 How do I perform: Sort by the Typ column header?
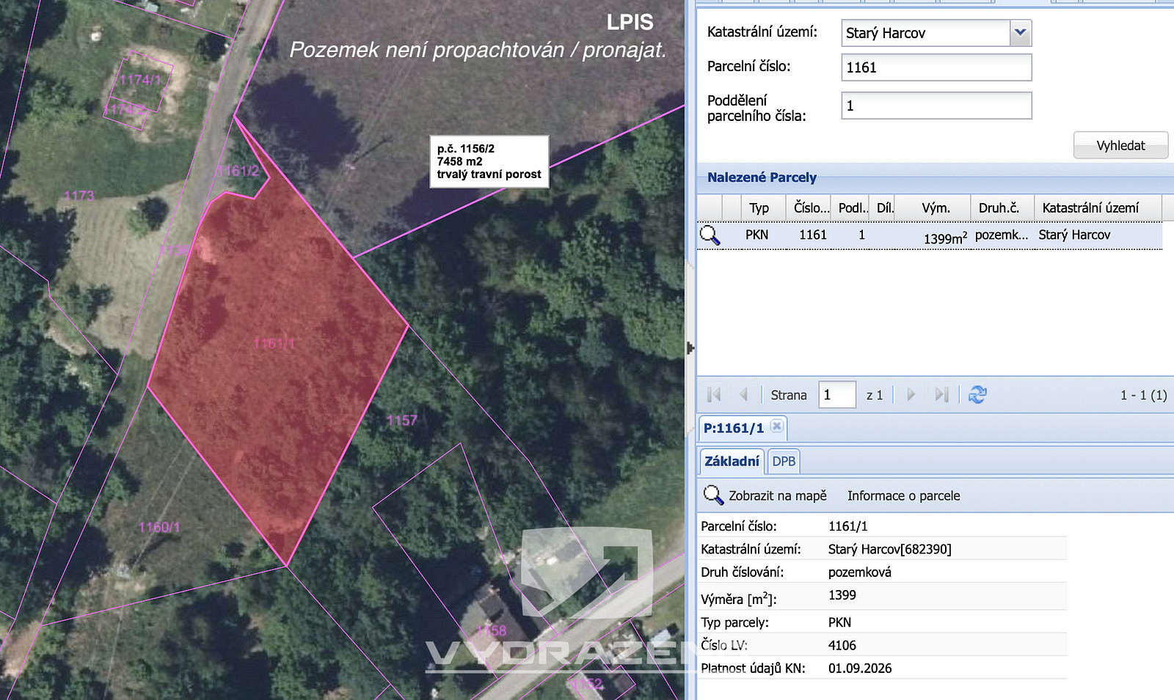click(759, 208)
